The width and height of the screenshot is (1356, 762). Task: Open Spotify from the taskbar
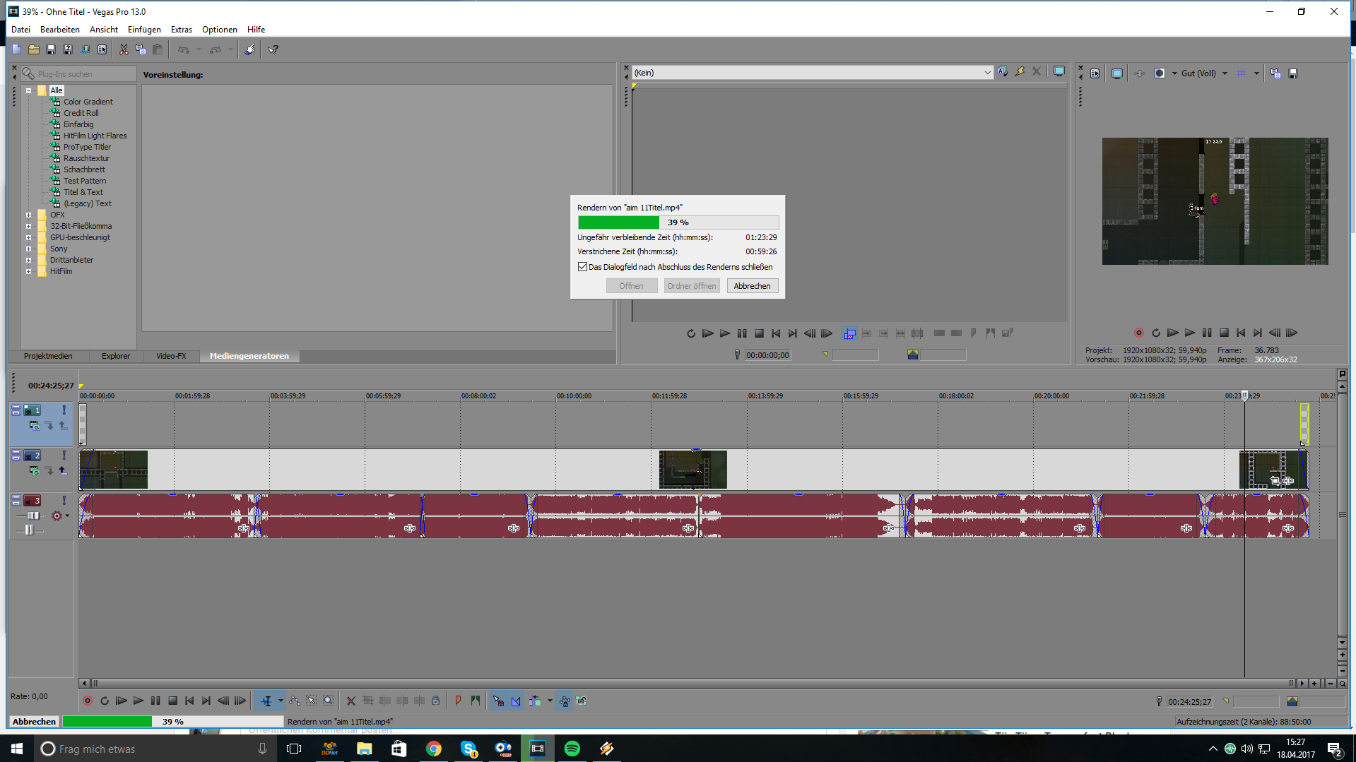click(x=572, y=749)
